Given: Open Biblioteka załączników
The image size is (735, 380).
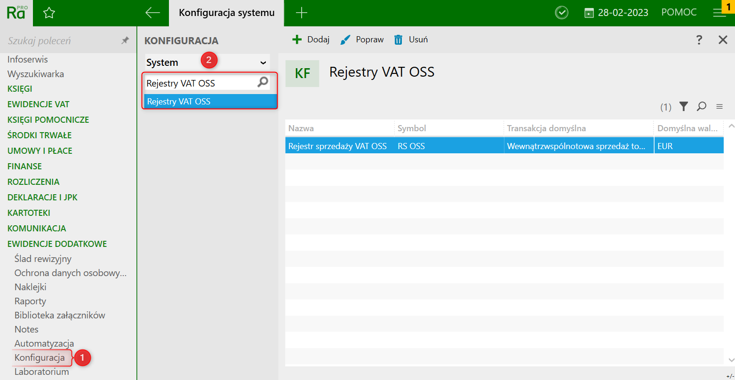Looking at the screenshot, I should tap(60, 315).
